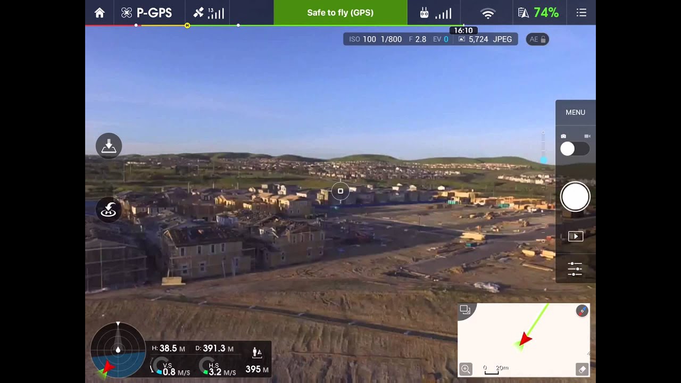Tap the EV 0 exposure value
The height and width of the screenshot is (383, 681).
click(441, 39)
